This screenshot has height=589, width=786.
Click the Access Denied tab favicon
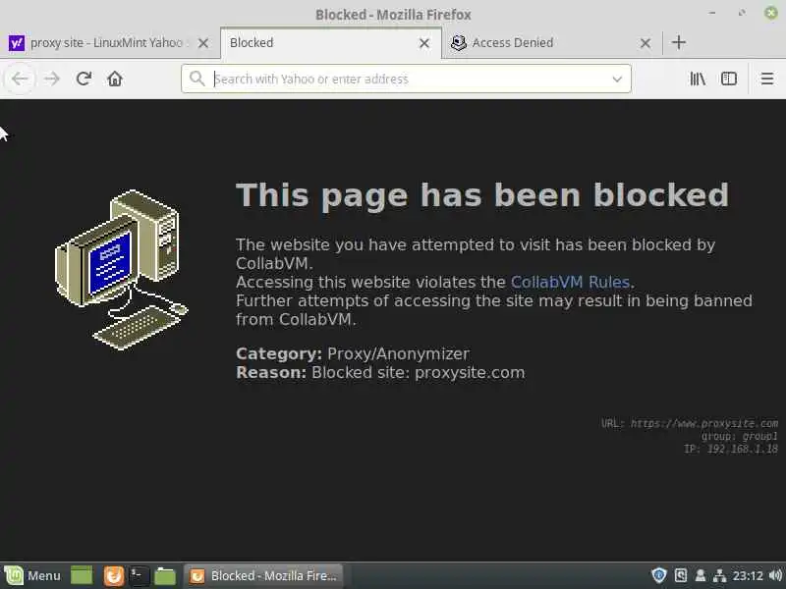point(458,43)
